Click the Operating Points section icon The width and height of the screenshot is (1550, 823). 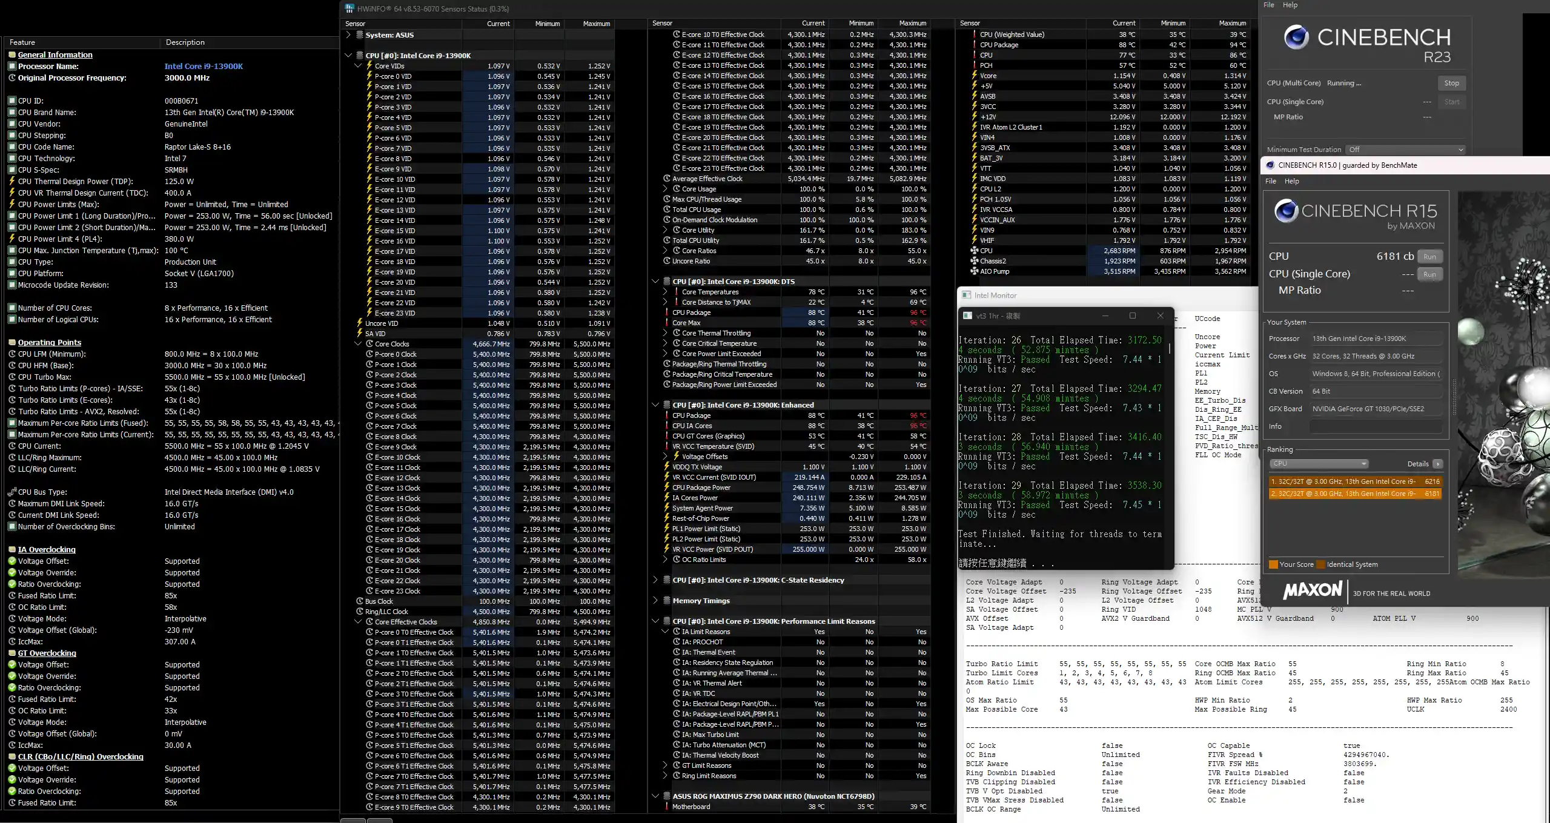pyautogui.click(x=12, y=342)
